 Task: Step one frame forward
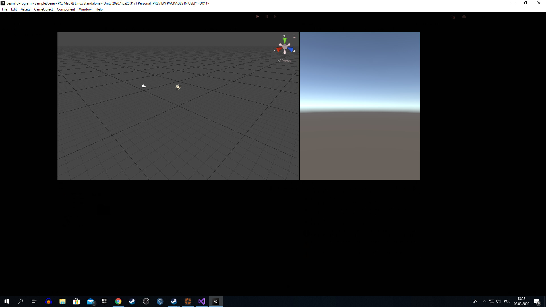click(276, 16)
